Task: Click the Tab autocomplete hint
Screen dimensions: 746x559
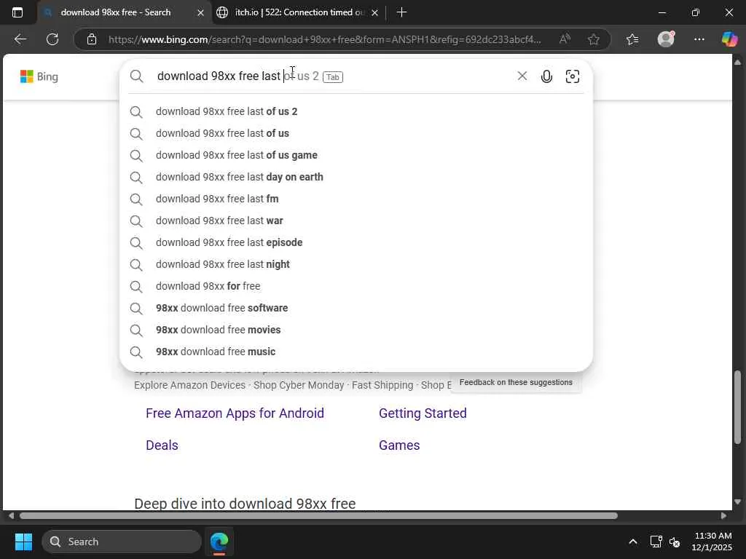Action: [x=332, y=76]
